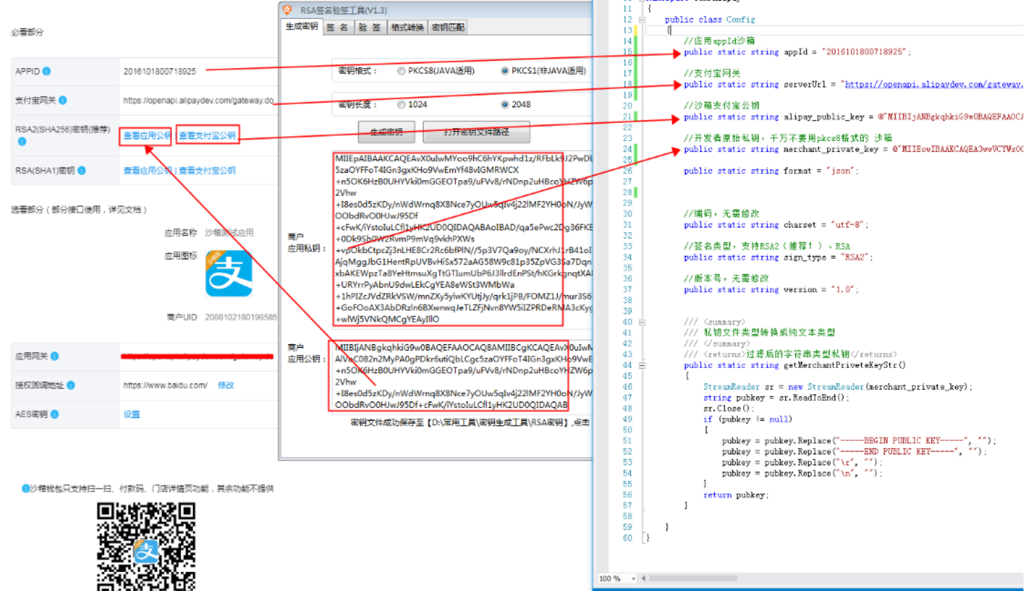Click the info icon beside 授权回调地址

(x=71, y=385)
